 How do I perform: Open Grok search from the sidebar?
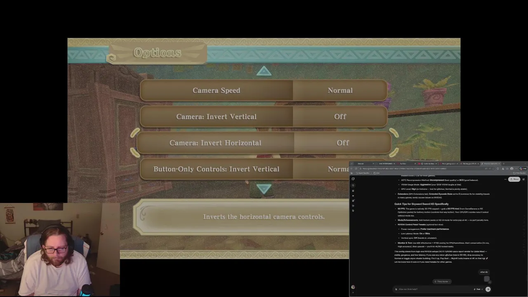353,185
